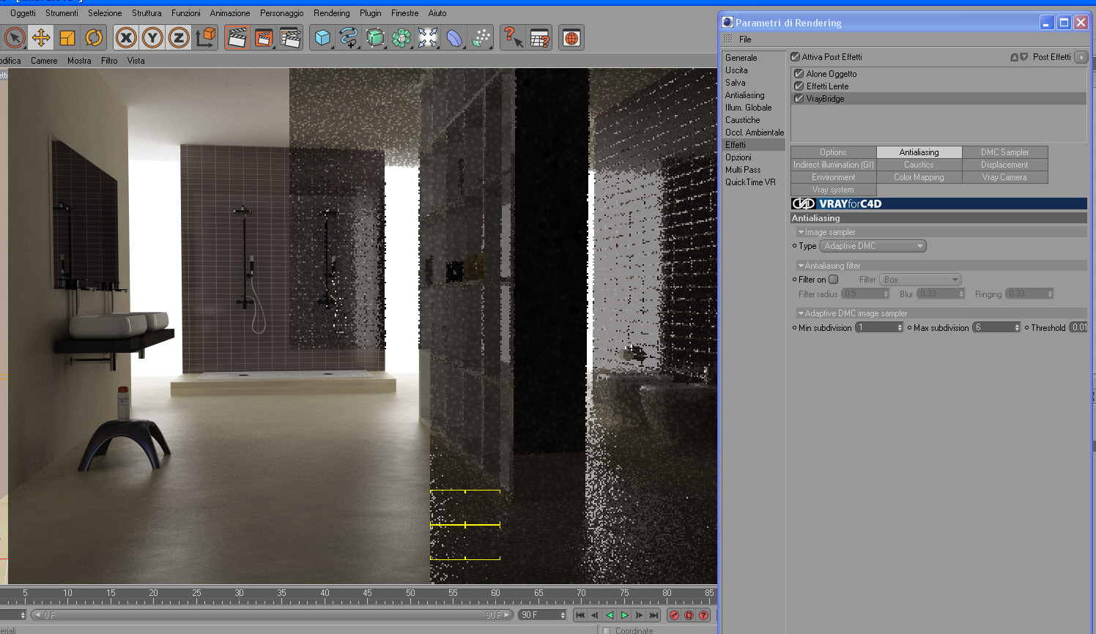This screenshot has width=1096, height=634.
Task: Click the timeline frame slider bar
Action: click(271, 615)
